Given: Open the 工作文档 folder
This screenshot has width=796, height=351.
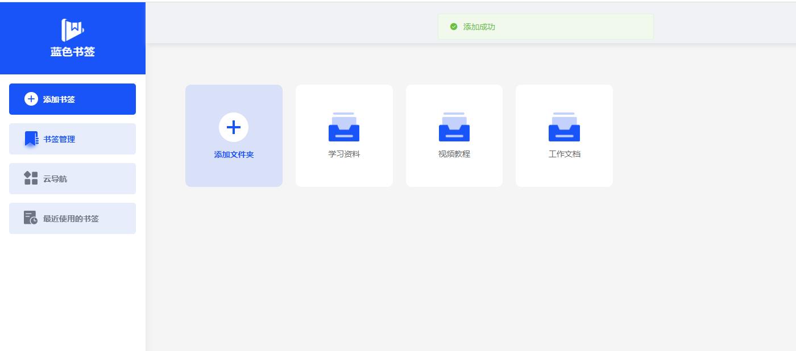Looking at the screenshot, I should (564, 136).
